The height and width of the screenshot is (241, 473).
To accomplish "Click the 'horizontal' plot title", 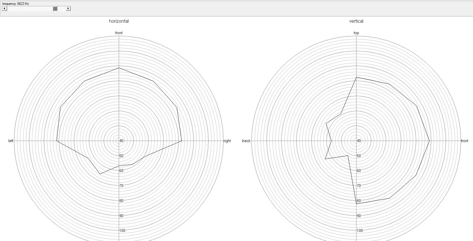I will tap(119, 21).
